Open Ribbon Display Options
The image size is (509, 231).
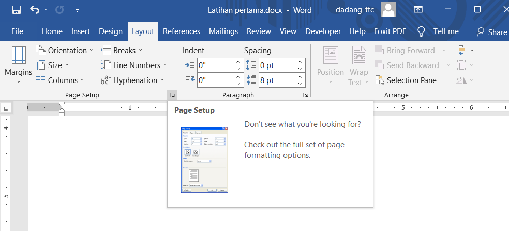coord(418,10)
